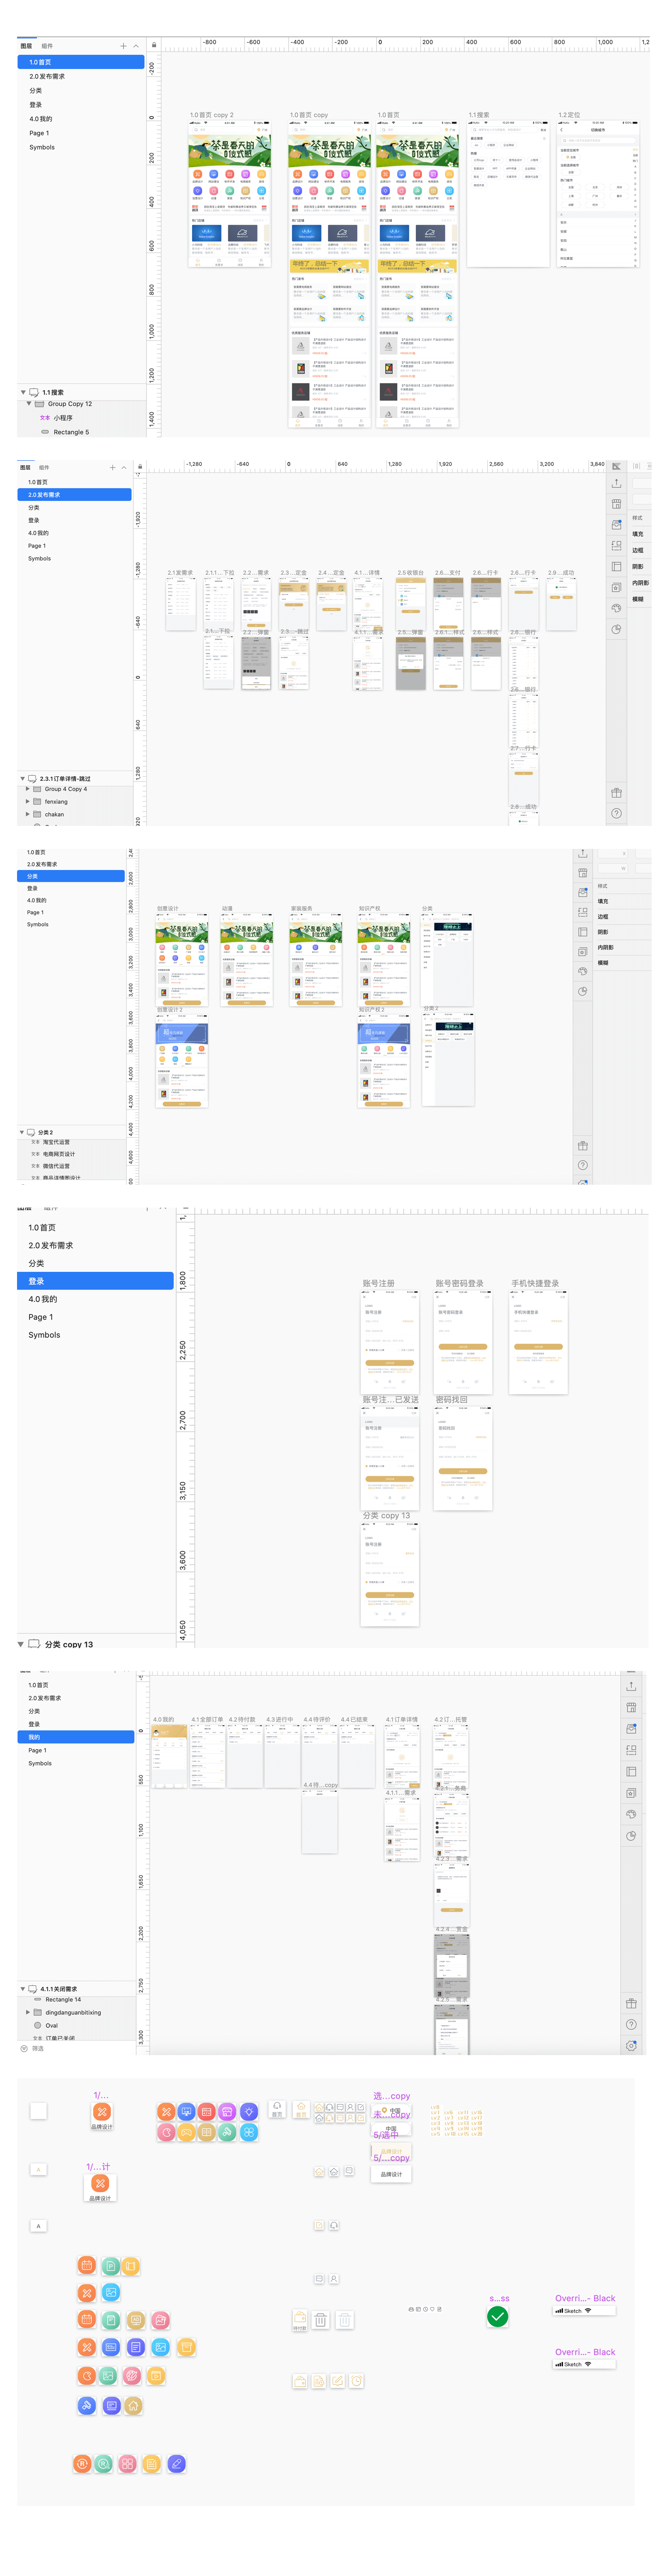The width and height of the screenshot is (667, 2549).
Task: Collapse 分类 2 in the layer list
Action: pyautogui.click(x=22, y=1132)
